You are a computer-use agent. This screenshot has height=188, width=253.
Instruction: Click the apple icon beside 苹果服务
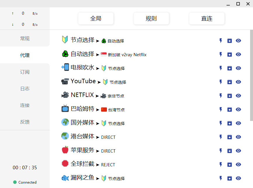(65, 150)
